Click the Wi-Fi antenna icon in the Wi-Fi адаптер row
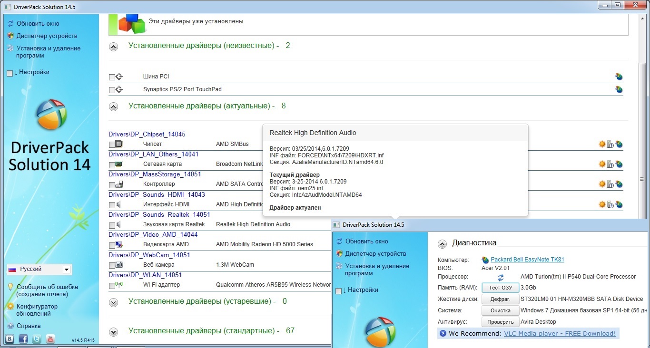The image size is (650, 348). tap(119, 285)
